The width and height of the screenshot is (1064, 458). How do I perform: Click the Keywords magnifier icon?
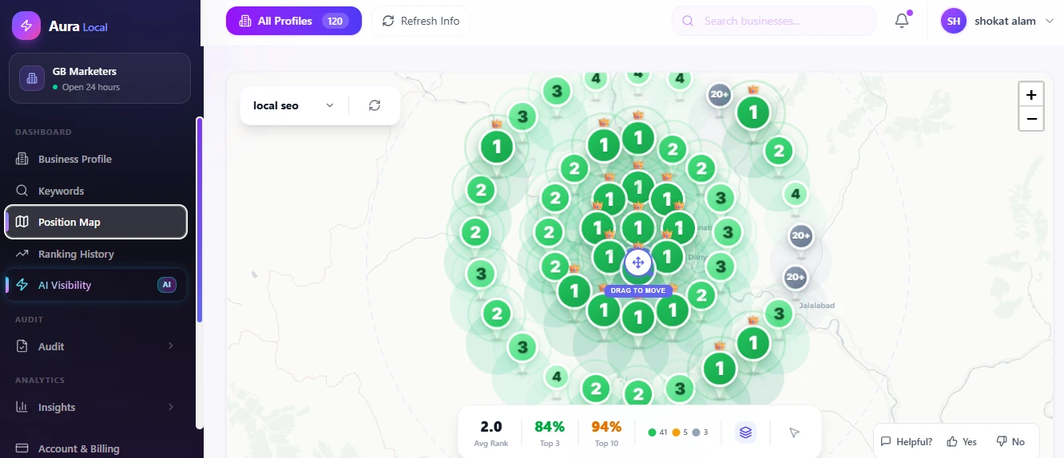tap(22, 191)
